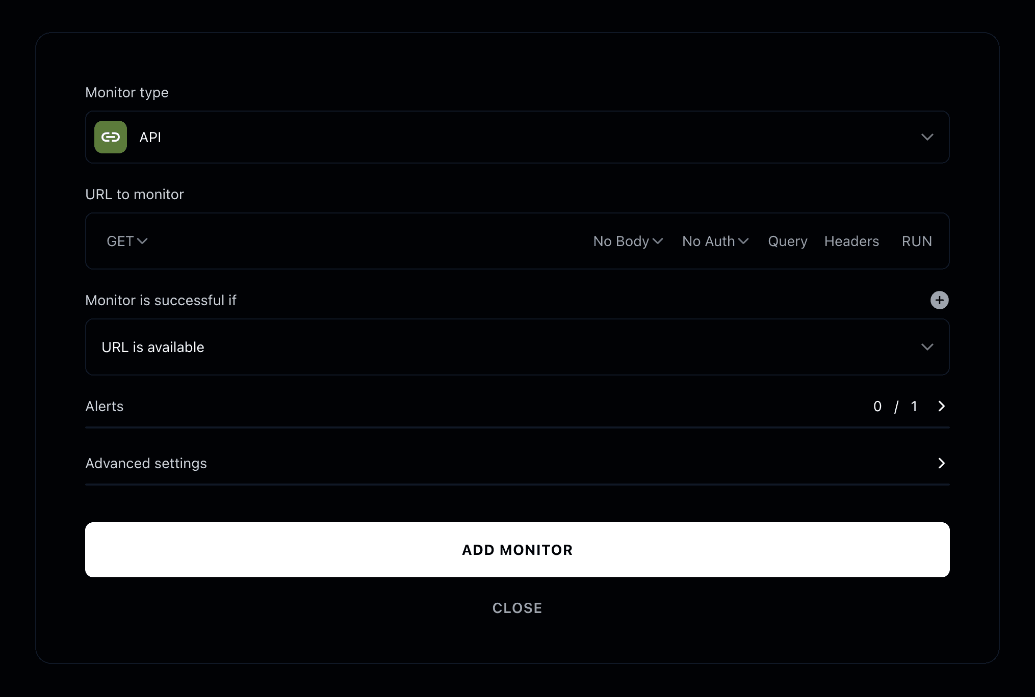
Task: Click CLOSE to dismiss the dialog
Action: pyautogui.click(x=517, y=607)
